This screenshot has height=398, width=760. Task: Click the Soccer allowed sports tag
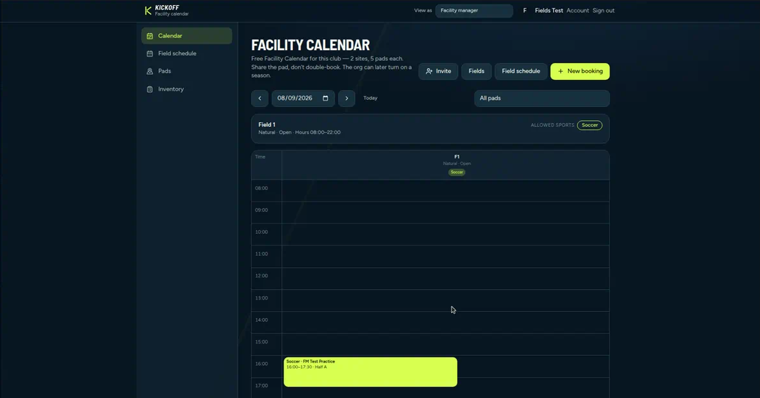pos(590,125)
